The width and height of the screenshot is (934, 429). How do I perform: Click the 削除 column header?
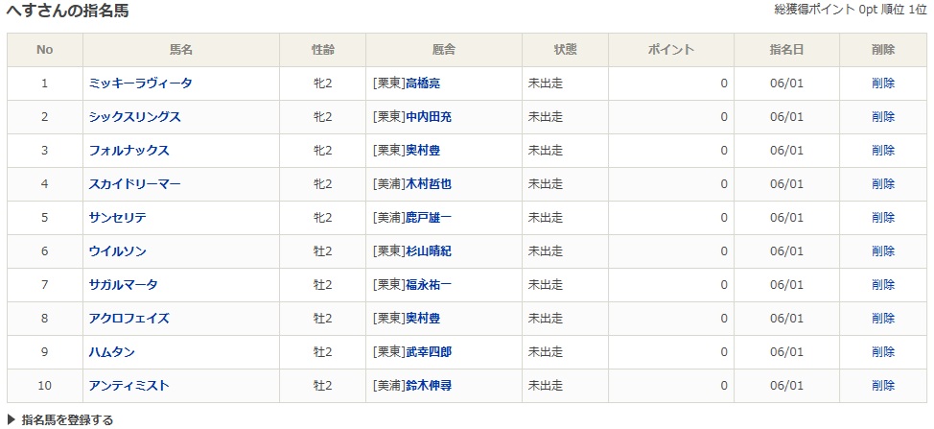(883, 50)
